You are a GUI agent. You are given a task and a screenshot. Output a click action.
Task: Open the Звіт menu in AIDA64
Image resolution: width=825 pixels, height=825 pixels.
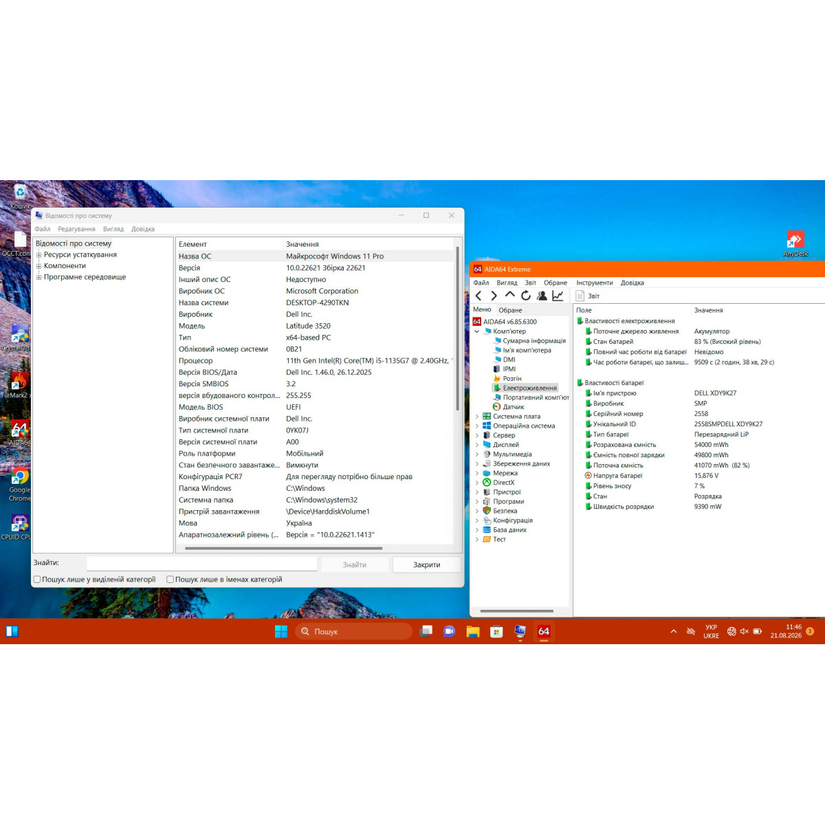tap(531, 283)
